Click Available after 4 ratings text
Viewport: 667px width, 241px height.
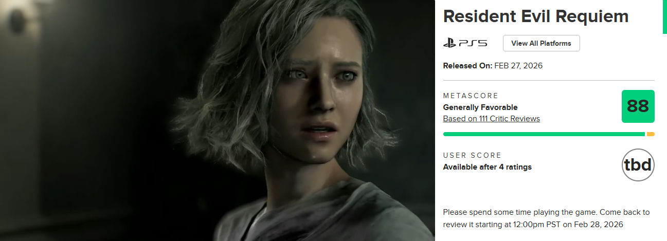coord(487,167)
